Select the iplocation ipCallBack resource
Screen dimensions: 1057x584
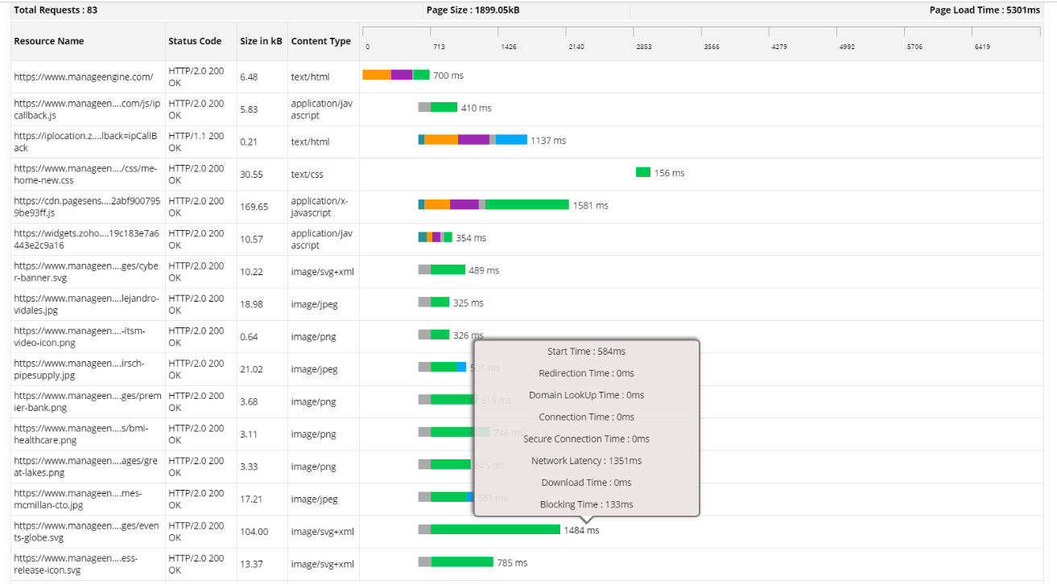[84, 141]
